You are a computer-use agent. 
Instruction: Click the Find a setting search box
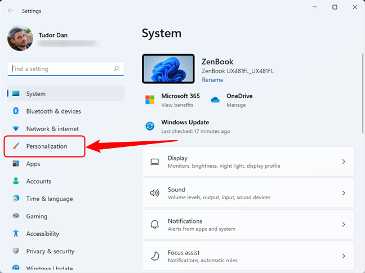pyautogui.click(x=66, y=69)
